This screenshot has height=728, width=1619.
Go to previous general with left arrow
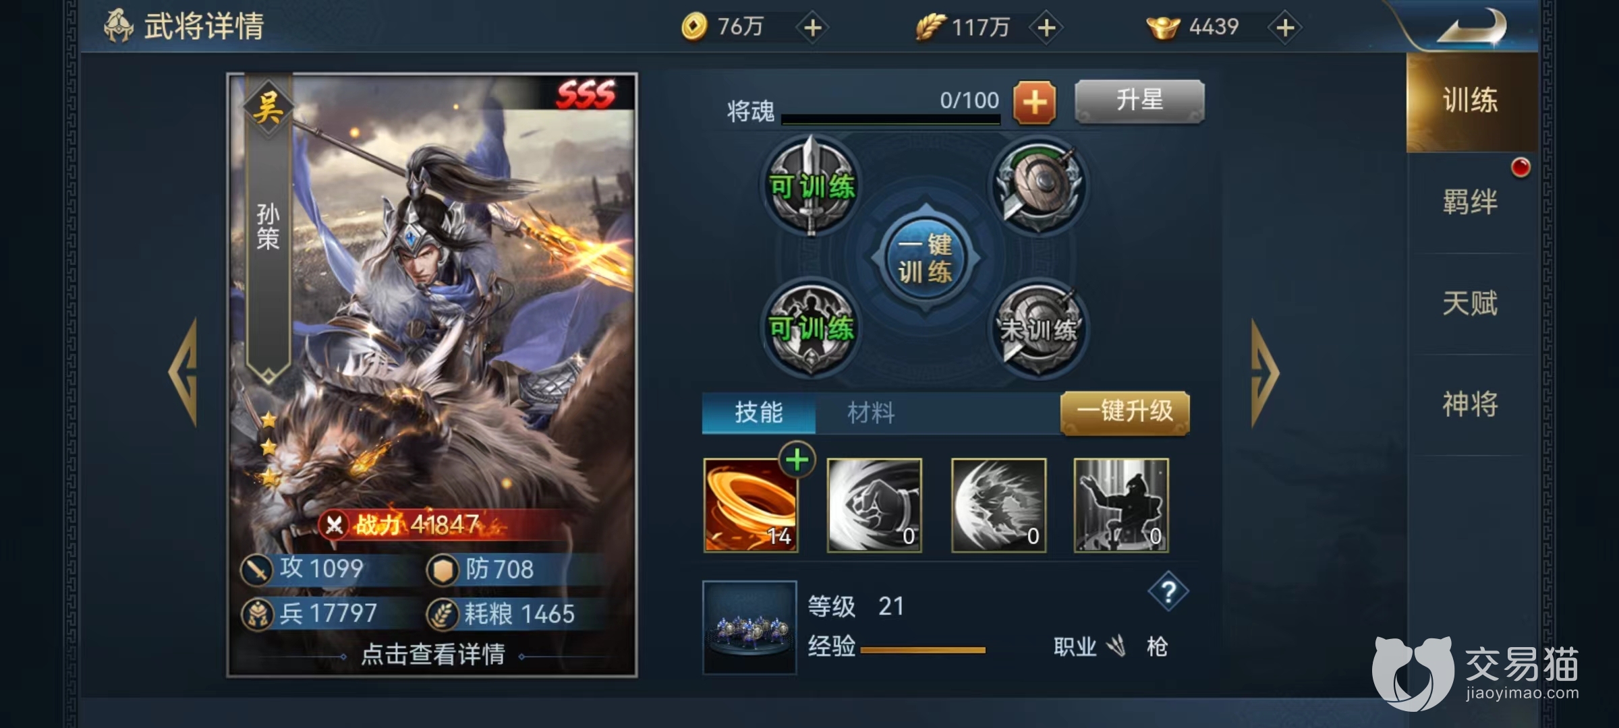point(183,373)
